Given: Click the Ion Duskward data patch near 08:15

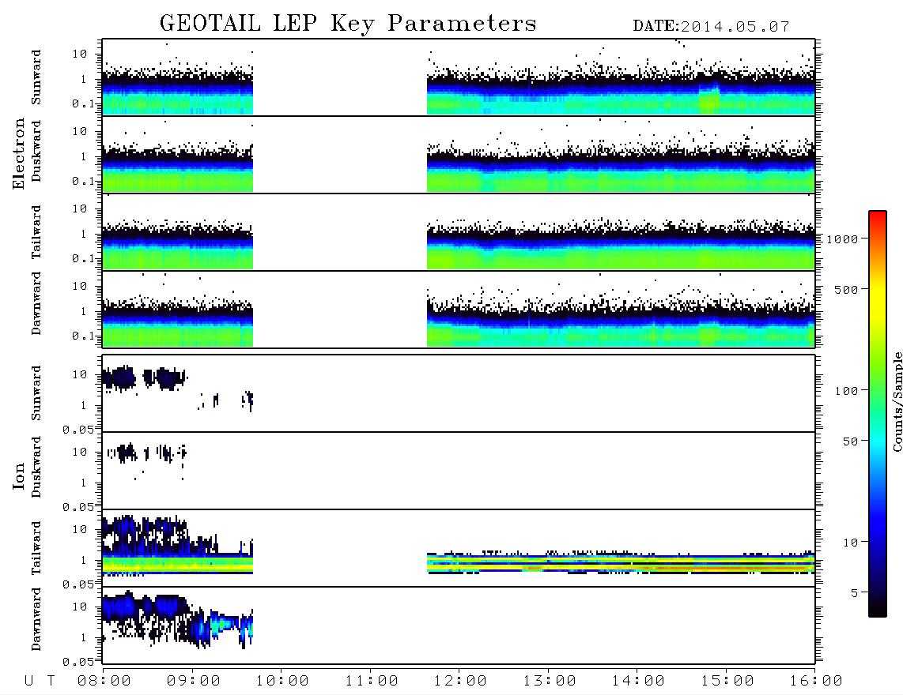Looking at the screenshot, I should pyautogui.click(x=124, y=453).
